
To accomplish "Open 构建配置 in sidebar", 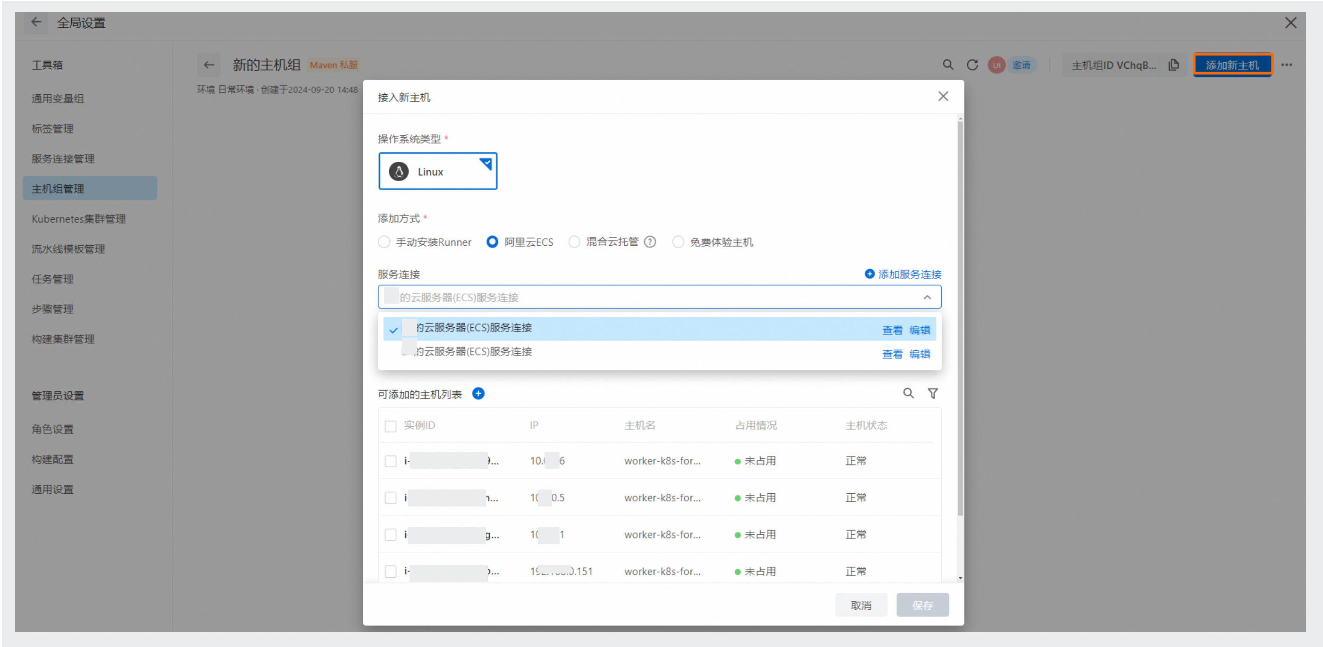I will pos(52,459).
